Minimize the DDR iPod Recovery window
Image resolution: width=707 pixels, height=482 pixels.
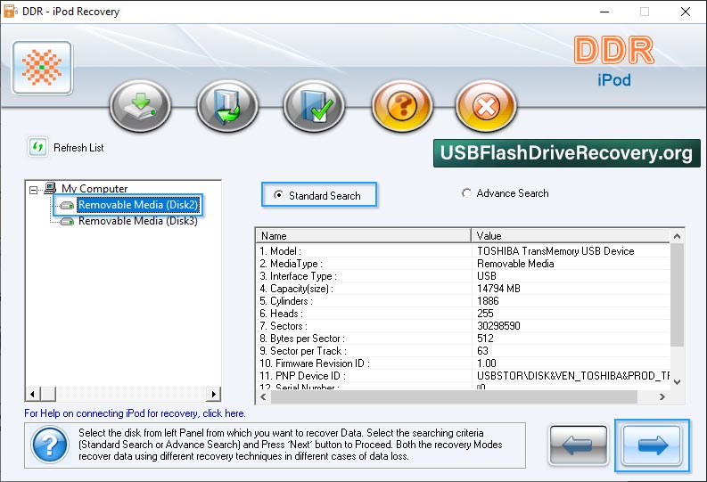click(604, 12)
